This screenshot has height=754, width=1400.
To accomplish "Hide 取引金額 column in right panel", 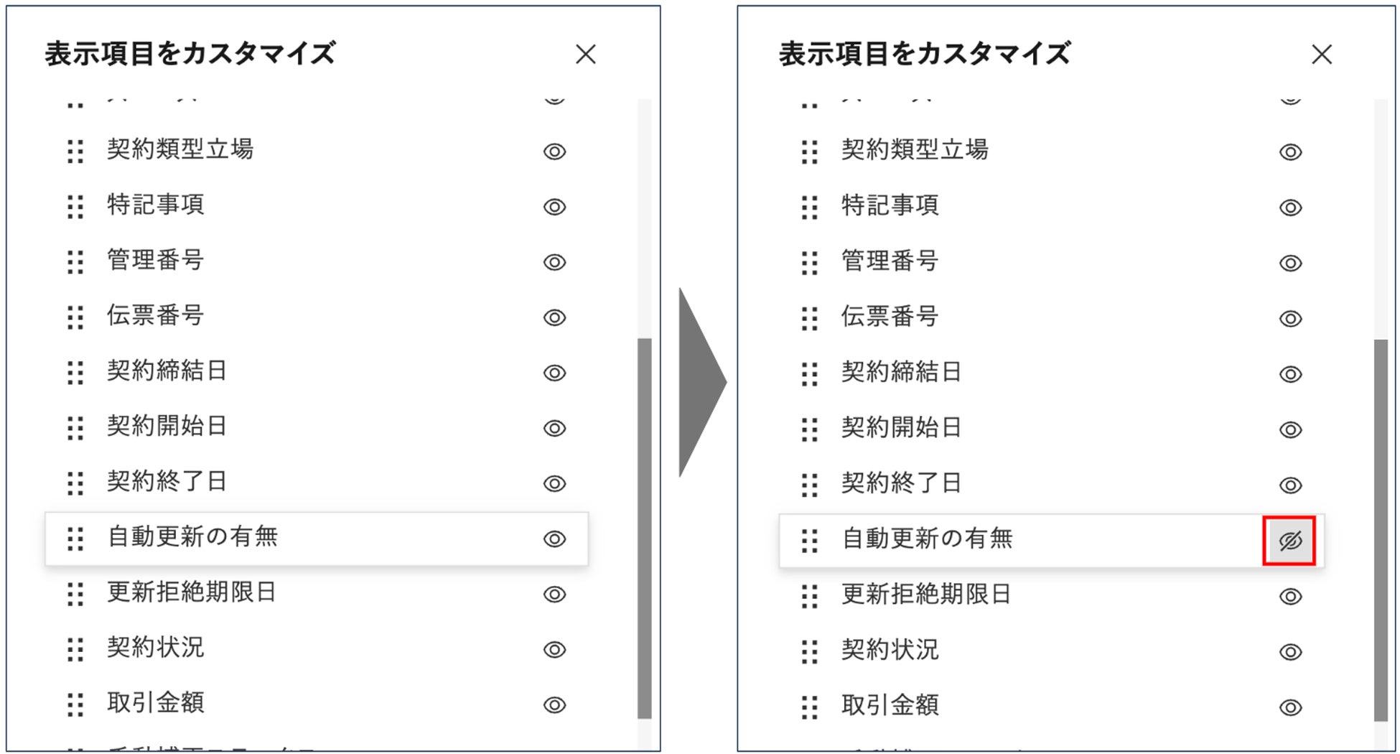I will click(1290, 707).
